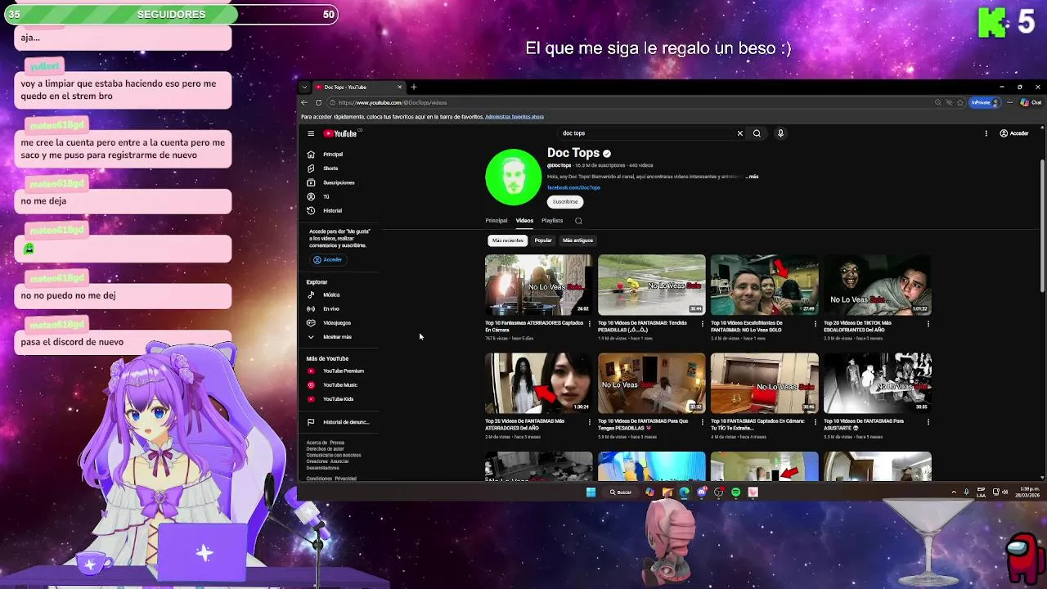Open YouTube settings three-dot menu

pyautogui.click(x=986, y=133)
